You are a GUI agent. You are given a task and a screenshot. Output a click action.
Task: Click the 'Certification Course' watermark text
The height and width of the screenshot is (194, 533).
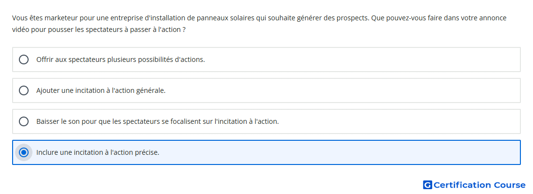point(479,185)
